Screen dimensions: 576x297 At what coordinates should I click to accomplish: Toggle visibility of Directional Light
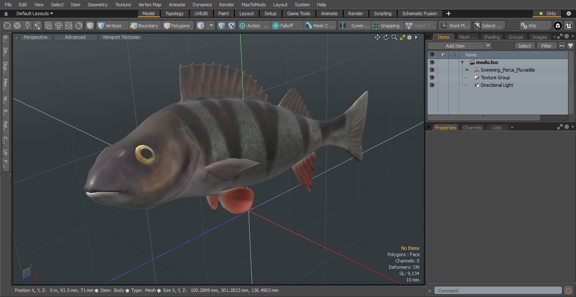[432, 85]
